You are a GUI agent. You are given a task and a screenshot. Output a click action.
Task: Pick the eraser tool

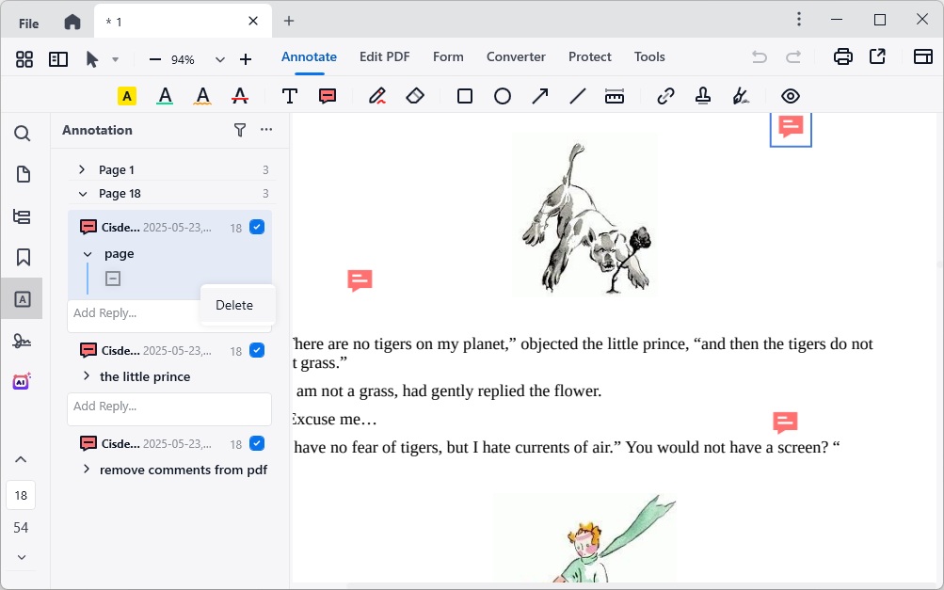[x=415, y=96]
